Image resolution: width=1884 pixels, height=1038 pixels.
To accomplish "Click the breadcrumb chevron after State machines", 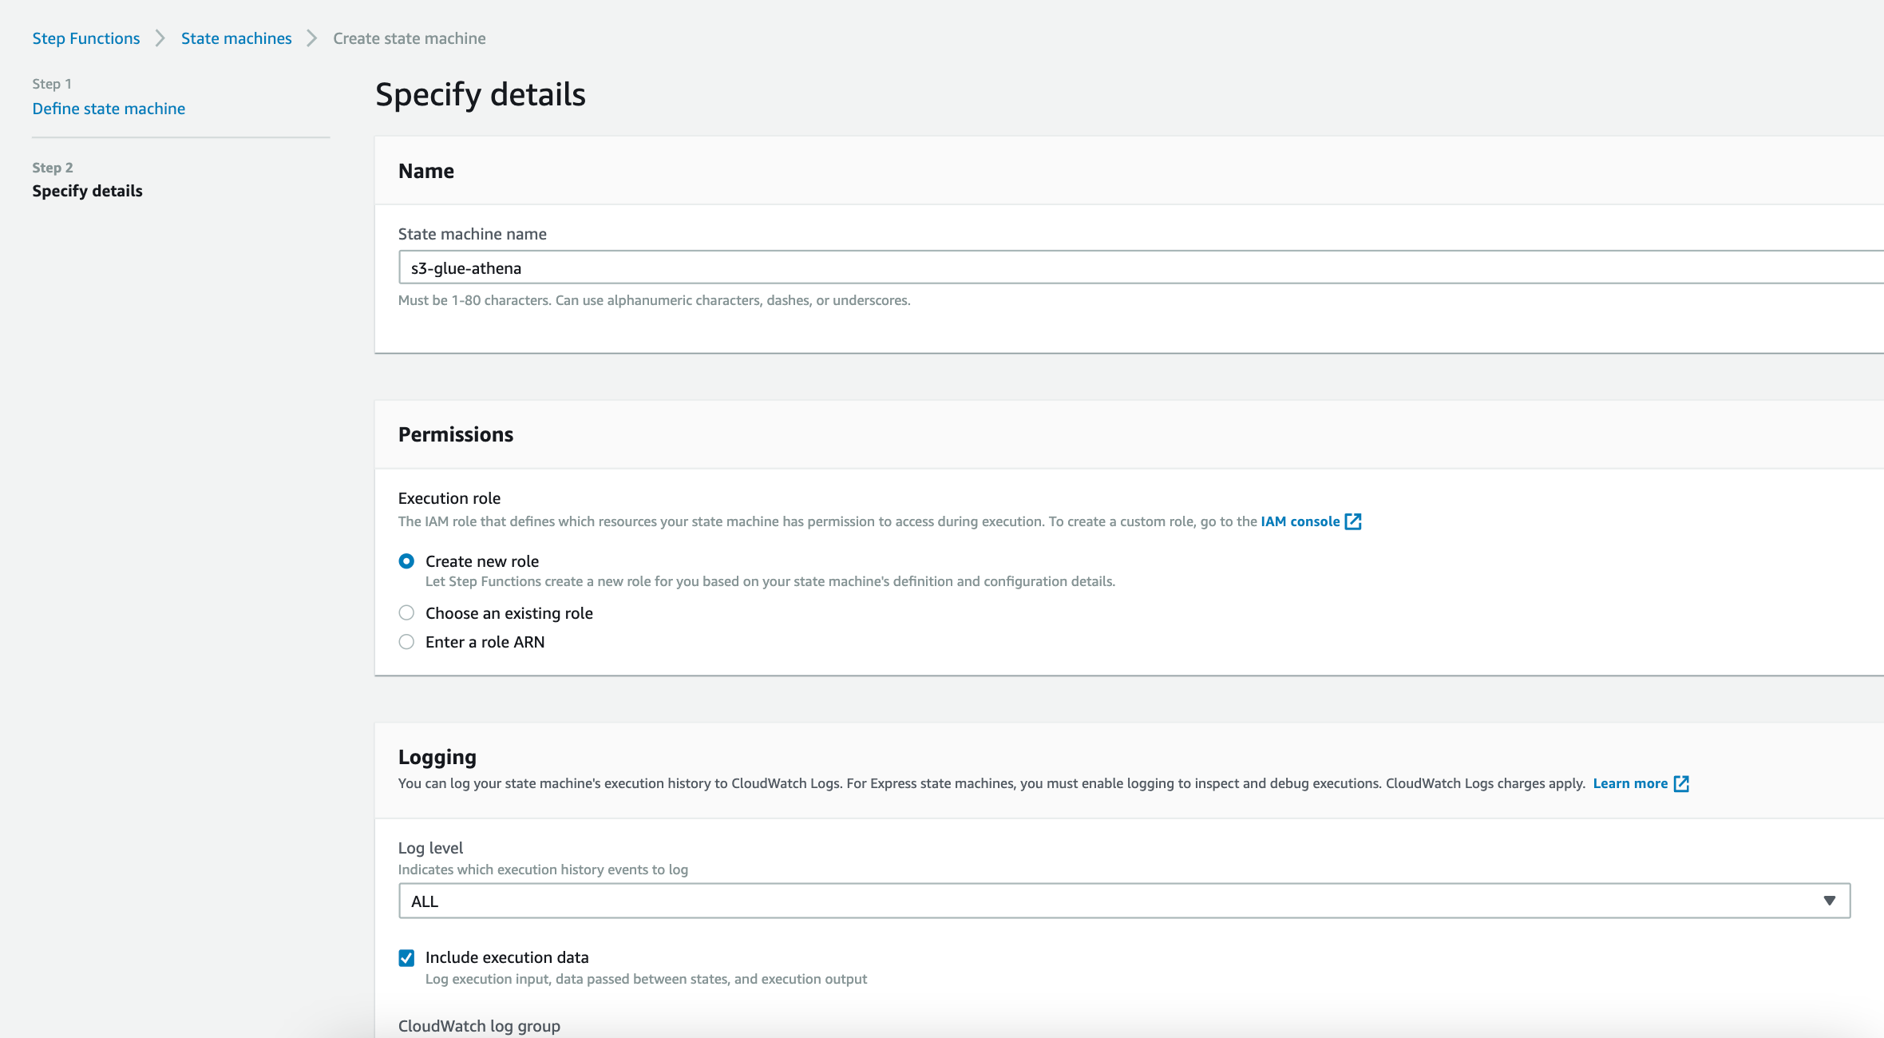I will (x=312, y=38).
